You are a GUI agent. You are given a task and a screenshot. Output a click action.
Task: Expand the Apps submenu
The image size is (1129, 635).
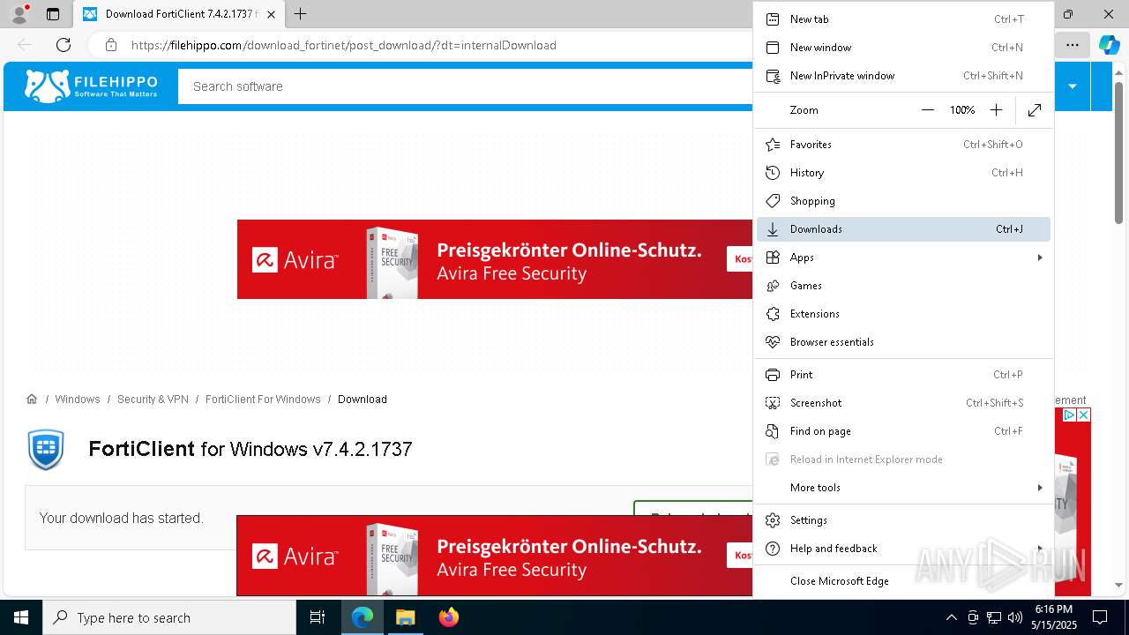tap(903, 258)
